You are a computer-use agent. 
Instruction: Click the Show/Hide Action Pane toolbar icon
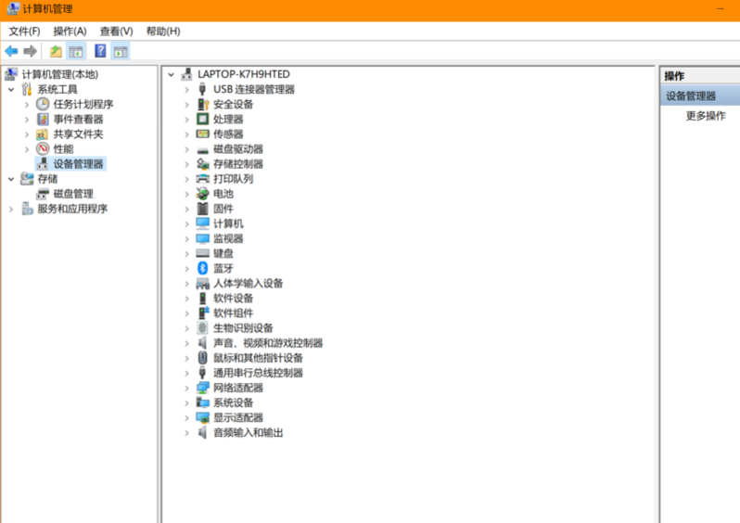coord(121,51)
